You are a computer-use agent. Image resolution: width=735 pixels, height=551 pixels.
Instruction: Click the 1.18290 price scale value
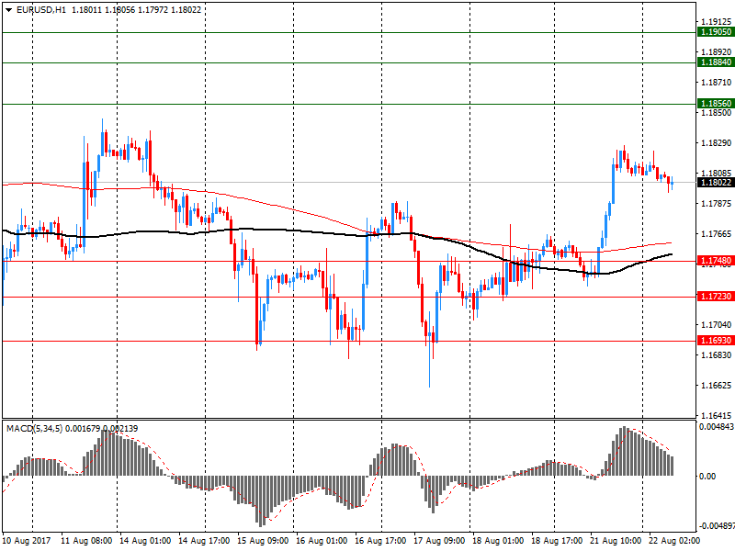pos(717,143)
